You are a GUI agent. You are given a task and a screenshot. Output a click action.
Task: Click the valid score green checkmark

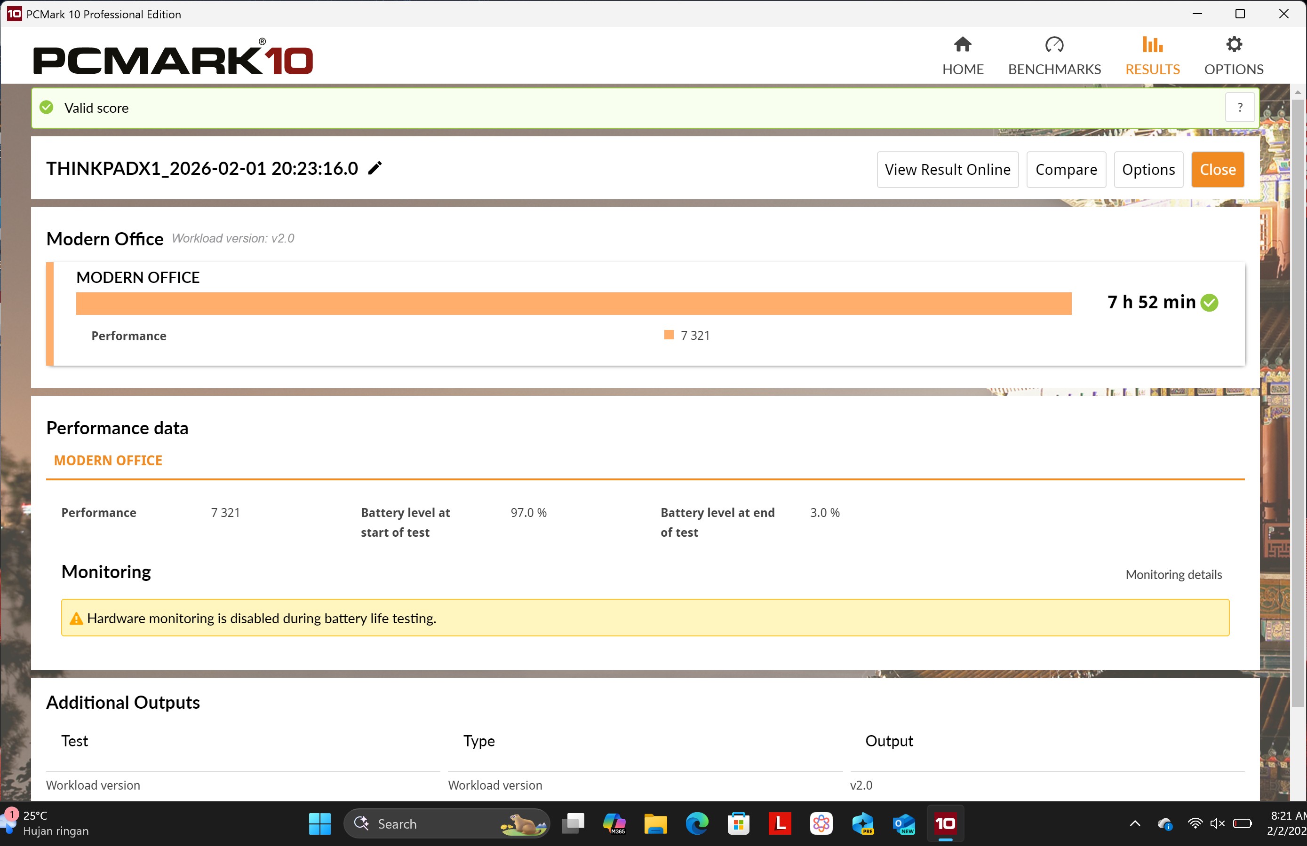pos(46,107)
